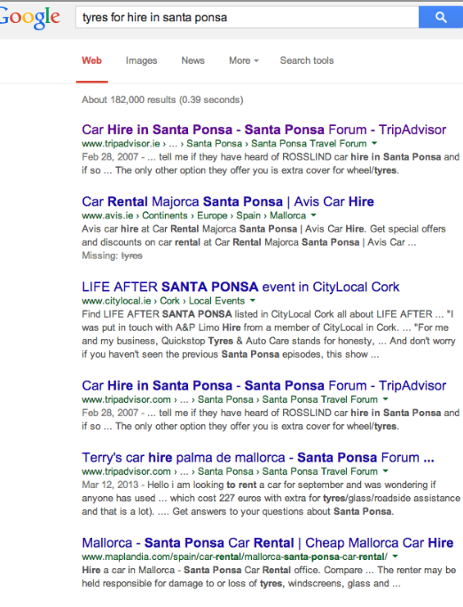Switch to the Images tab
The height and width of the screenshot is (607, 463).
point(141,60)
